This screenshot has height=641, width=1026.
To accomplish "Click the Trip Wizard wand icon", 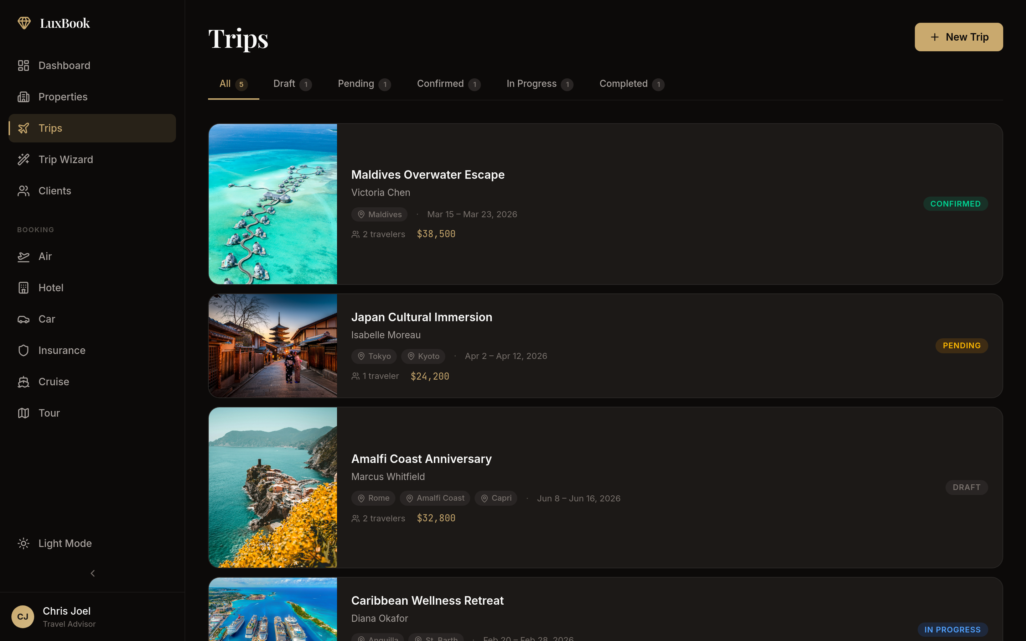I will 23,160.
